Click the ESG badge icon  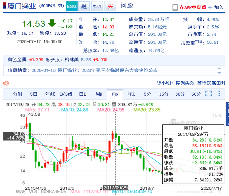point(72,6)
